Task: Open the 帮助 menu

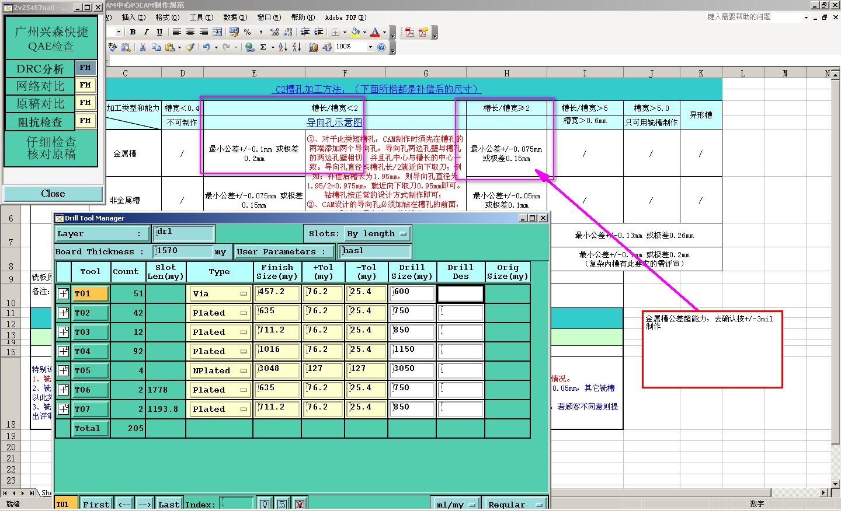Action: [x=303, y=17]
